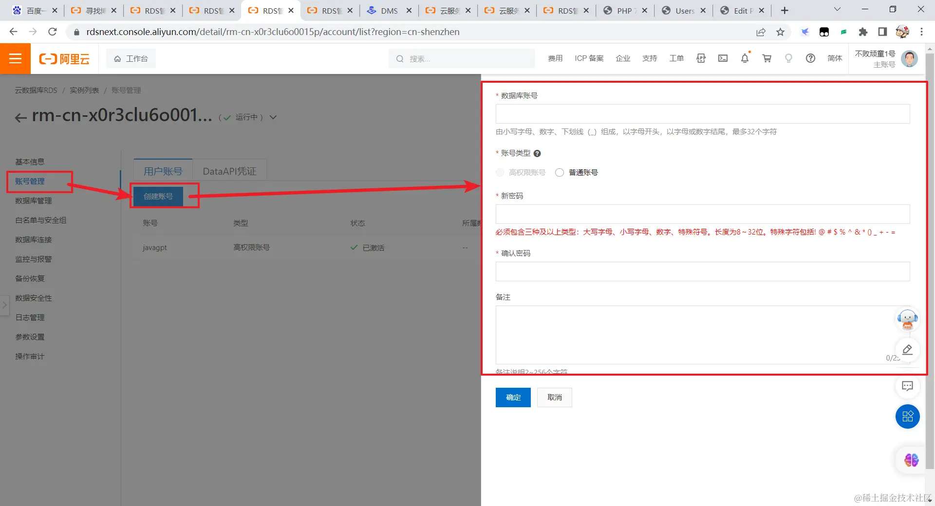Image resolution: width=935 pixels, height=506 pixels.
Task: Select 普通账号 radio option
Action: point(560,173)
